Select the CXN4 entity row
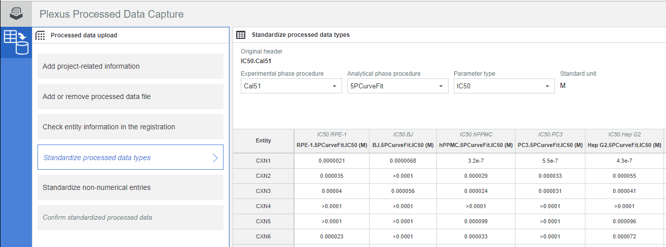Screen dimensions: 666x247 (264, 206)
